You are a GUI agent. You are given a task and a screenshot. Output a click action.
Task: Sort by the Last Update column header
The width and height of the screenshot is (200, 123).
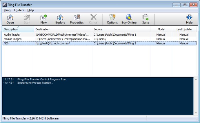click(x=184, y=29)
